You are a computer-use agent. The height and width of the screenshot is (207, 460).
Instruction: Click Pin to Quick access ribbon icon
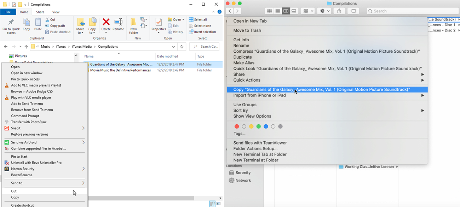(11, 26)
